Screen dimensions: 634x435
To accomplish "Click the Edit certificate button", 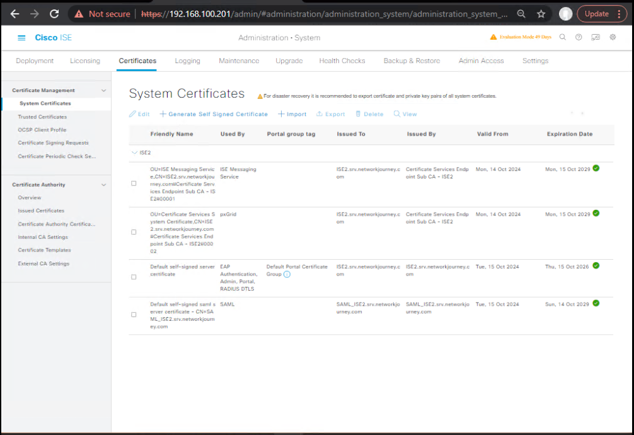I will click(x=139, y=114).
